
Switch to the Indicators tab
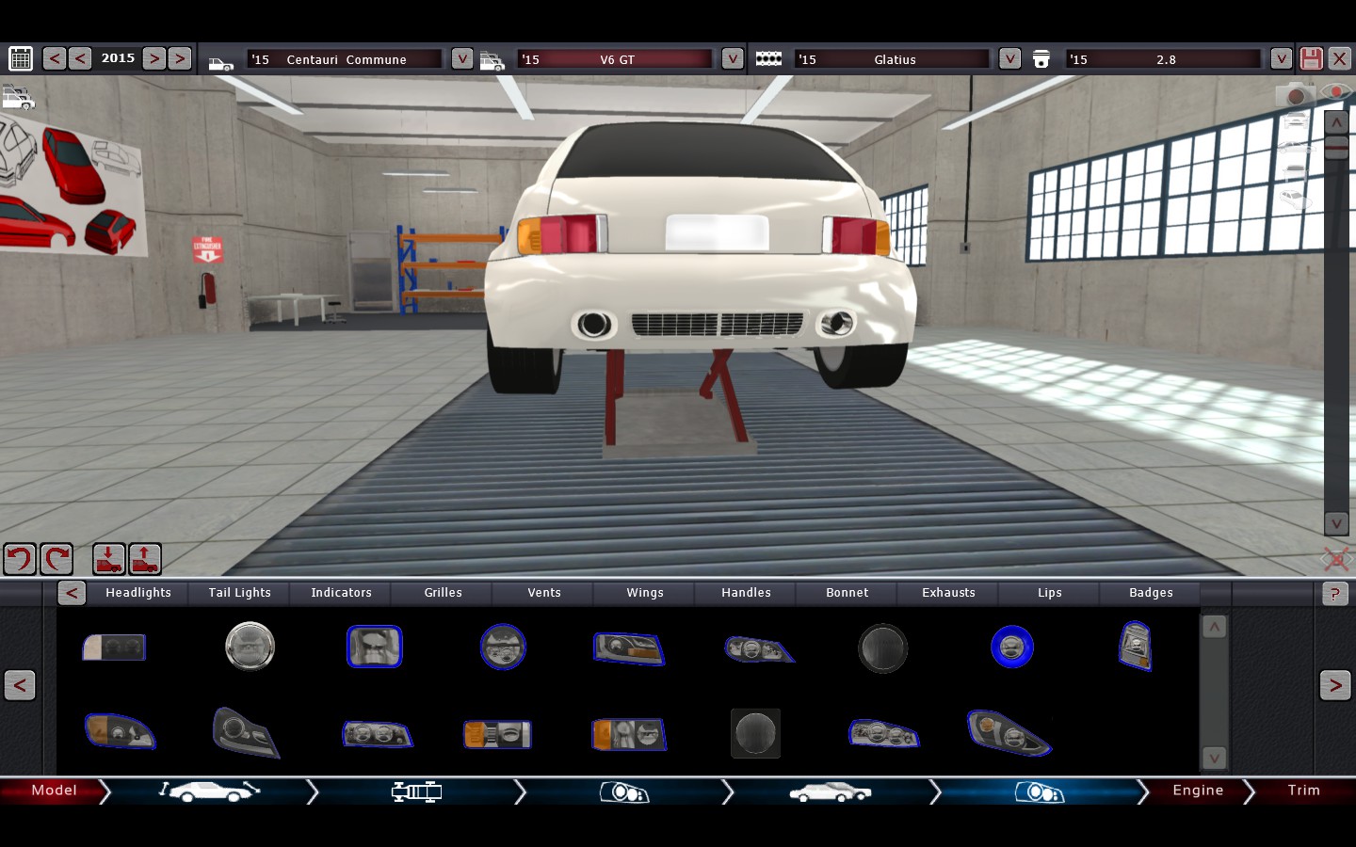[x=341, y=593]
